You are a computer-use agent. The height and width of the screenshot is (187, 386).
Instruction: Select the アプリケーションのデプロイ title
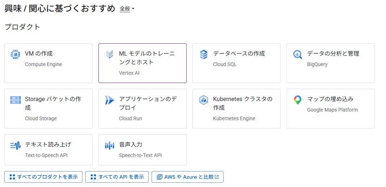coord(148,104)
